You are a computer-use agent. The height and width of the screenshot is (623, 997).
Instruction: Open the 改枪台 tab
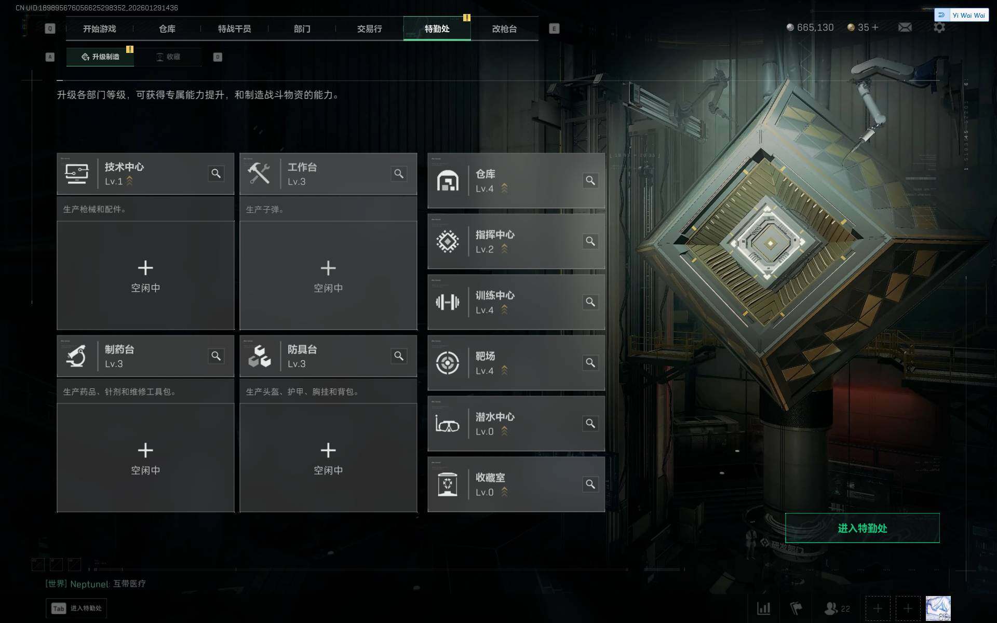pos(504,29)
